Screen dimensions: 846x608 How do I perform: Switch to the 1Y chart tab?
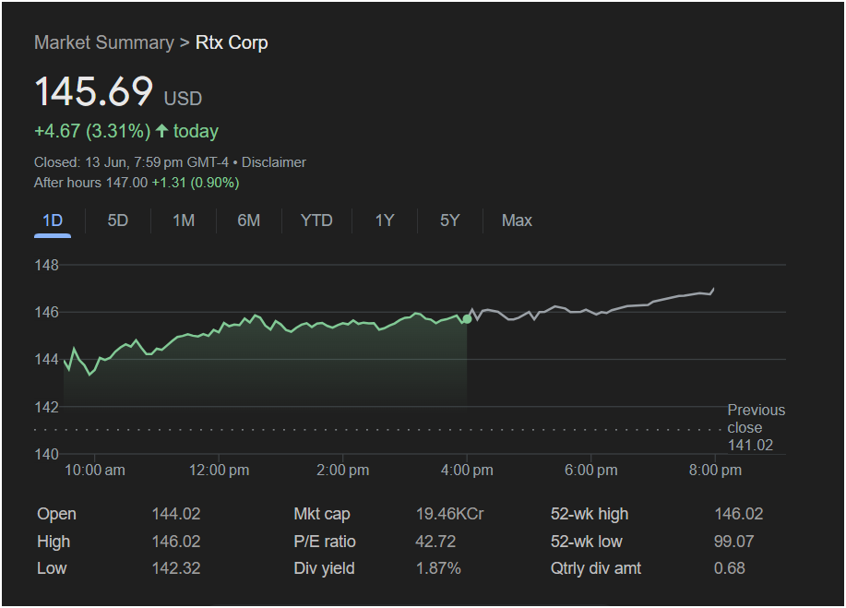[385, 221]
